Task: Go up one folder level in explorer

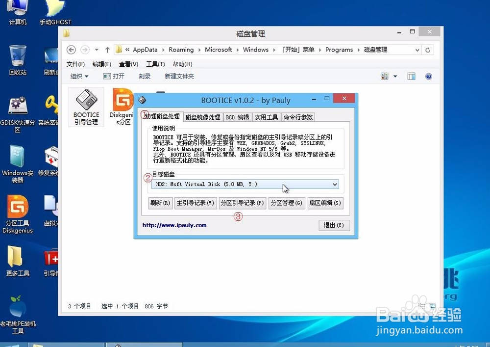Action: tap(107, 50)
